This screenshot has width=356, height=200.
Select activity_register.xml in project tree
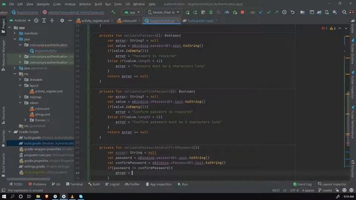[x=46, y=91]
